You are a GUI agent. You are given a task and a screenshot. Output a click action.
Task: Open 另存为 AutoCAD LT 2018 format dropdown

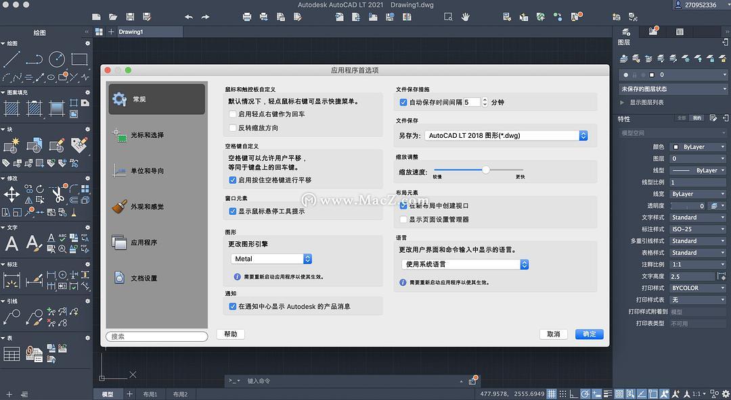[506, 136]
